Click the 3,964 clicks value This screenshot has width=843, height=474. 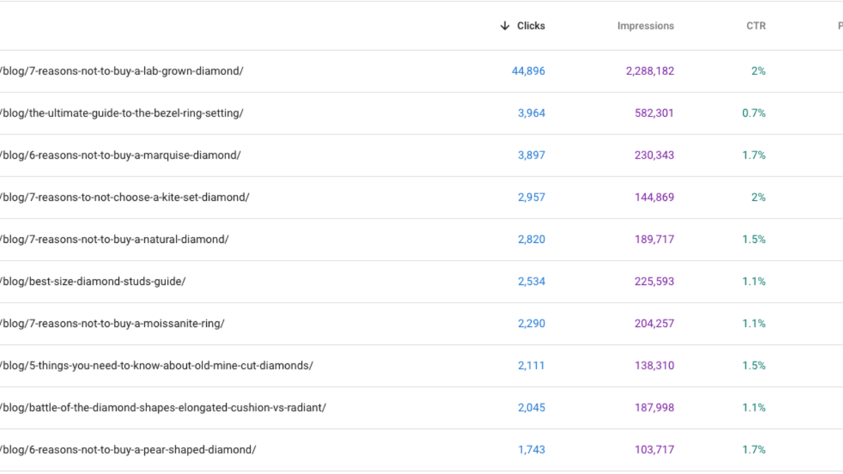(531, 113)
